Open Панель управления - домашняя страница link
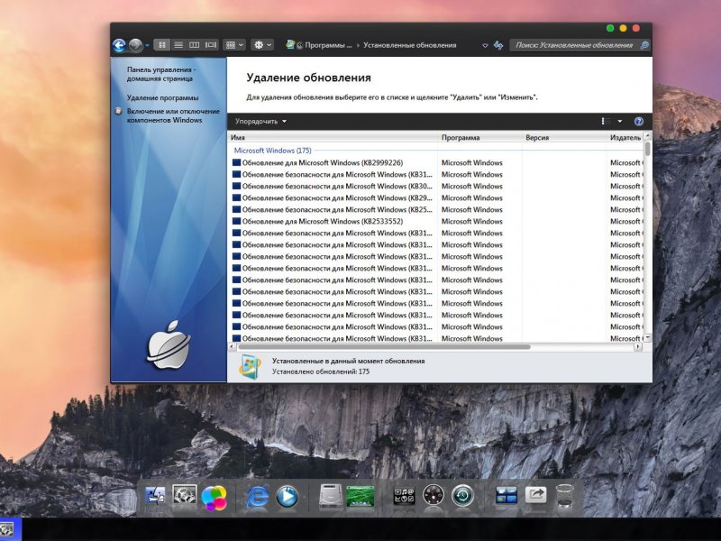 [x=161, y=74]
